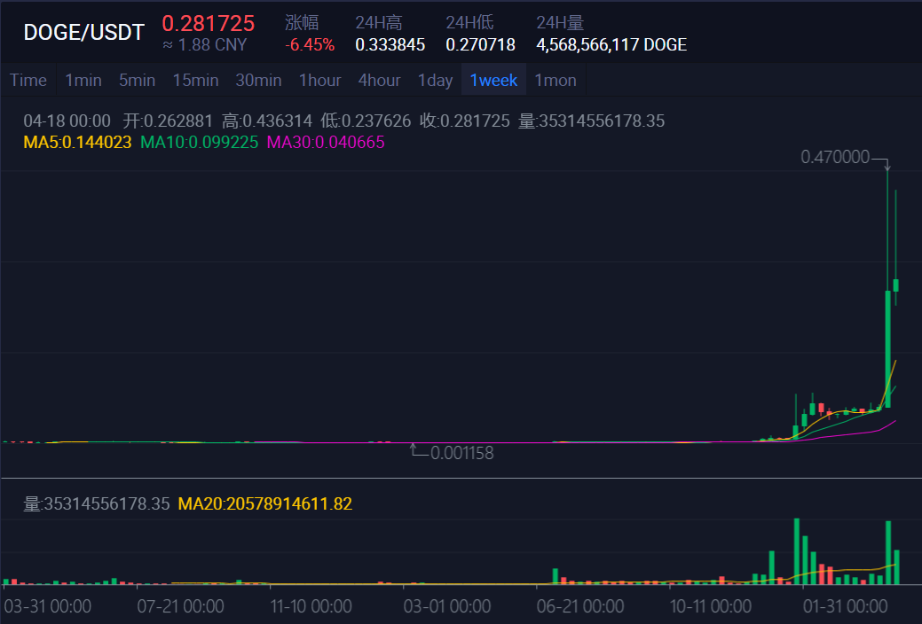The width and height of the screenshot is (922, 624).
Task: Click the 03-01 00:00 axis label
Action: pos(447,606)
